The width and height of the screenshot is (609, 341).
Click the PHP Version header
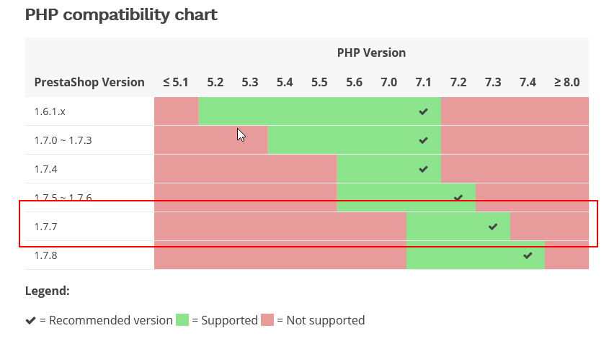(371, 53)
